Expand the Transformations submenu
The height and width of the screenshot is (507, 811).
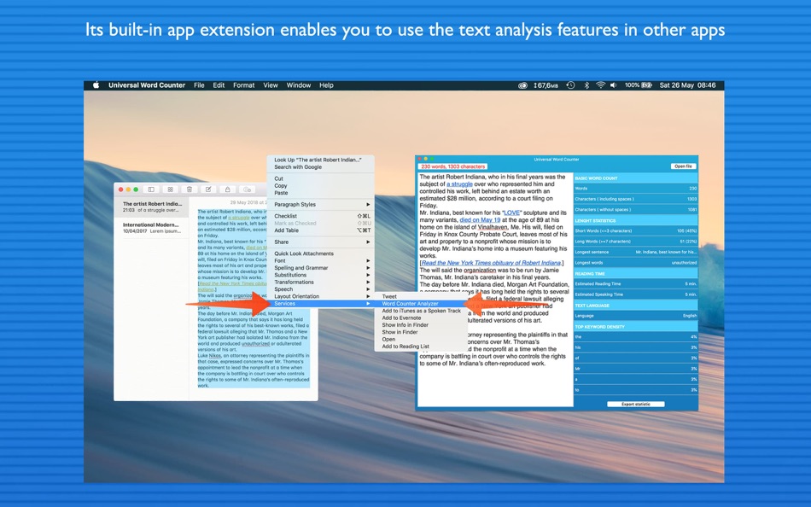(x=321, y=282)
